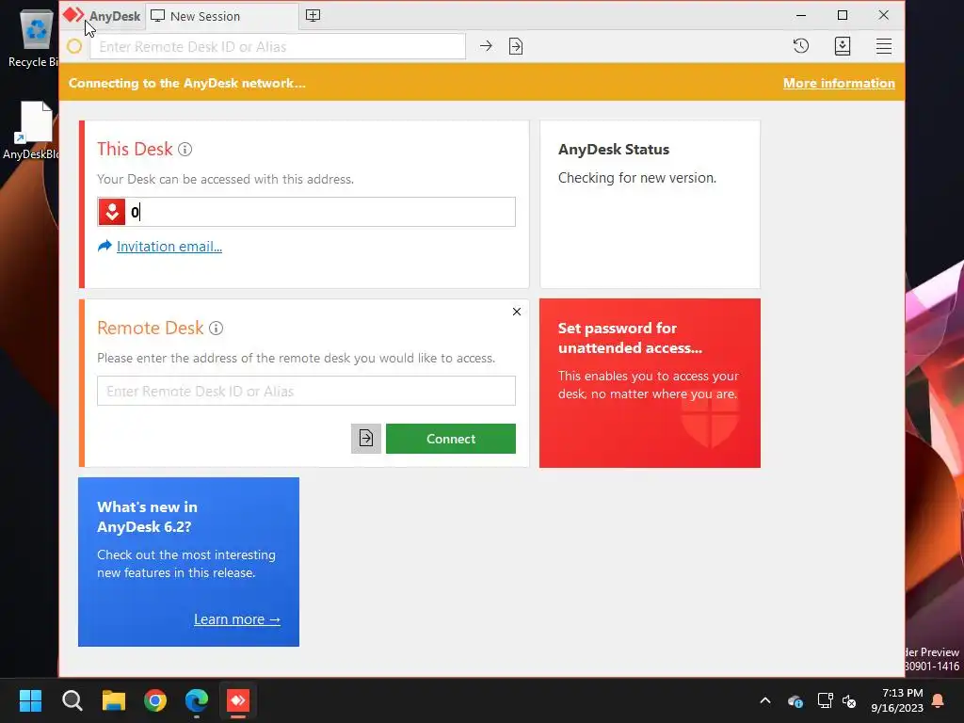Viewport: 964px width, 723px height.
Task: Open the hamburger main menu
Action: (x=883, y=46)
